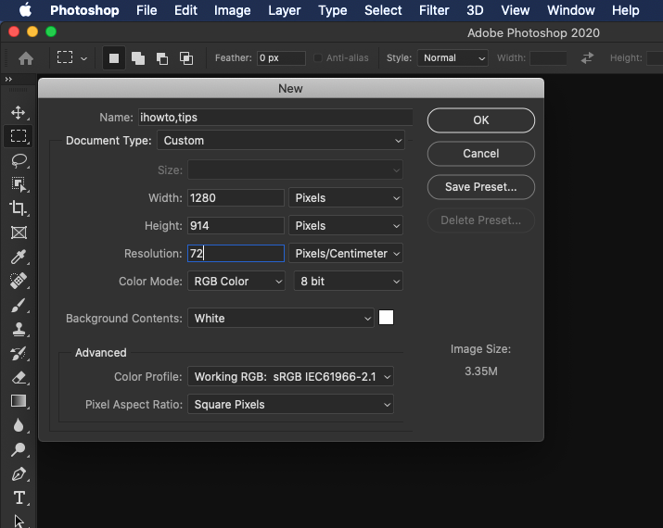Expand the Color Mode RGB Color dropdown

click(236, 281)
